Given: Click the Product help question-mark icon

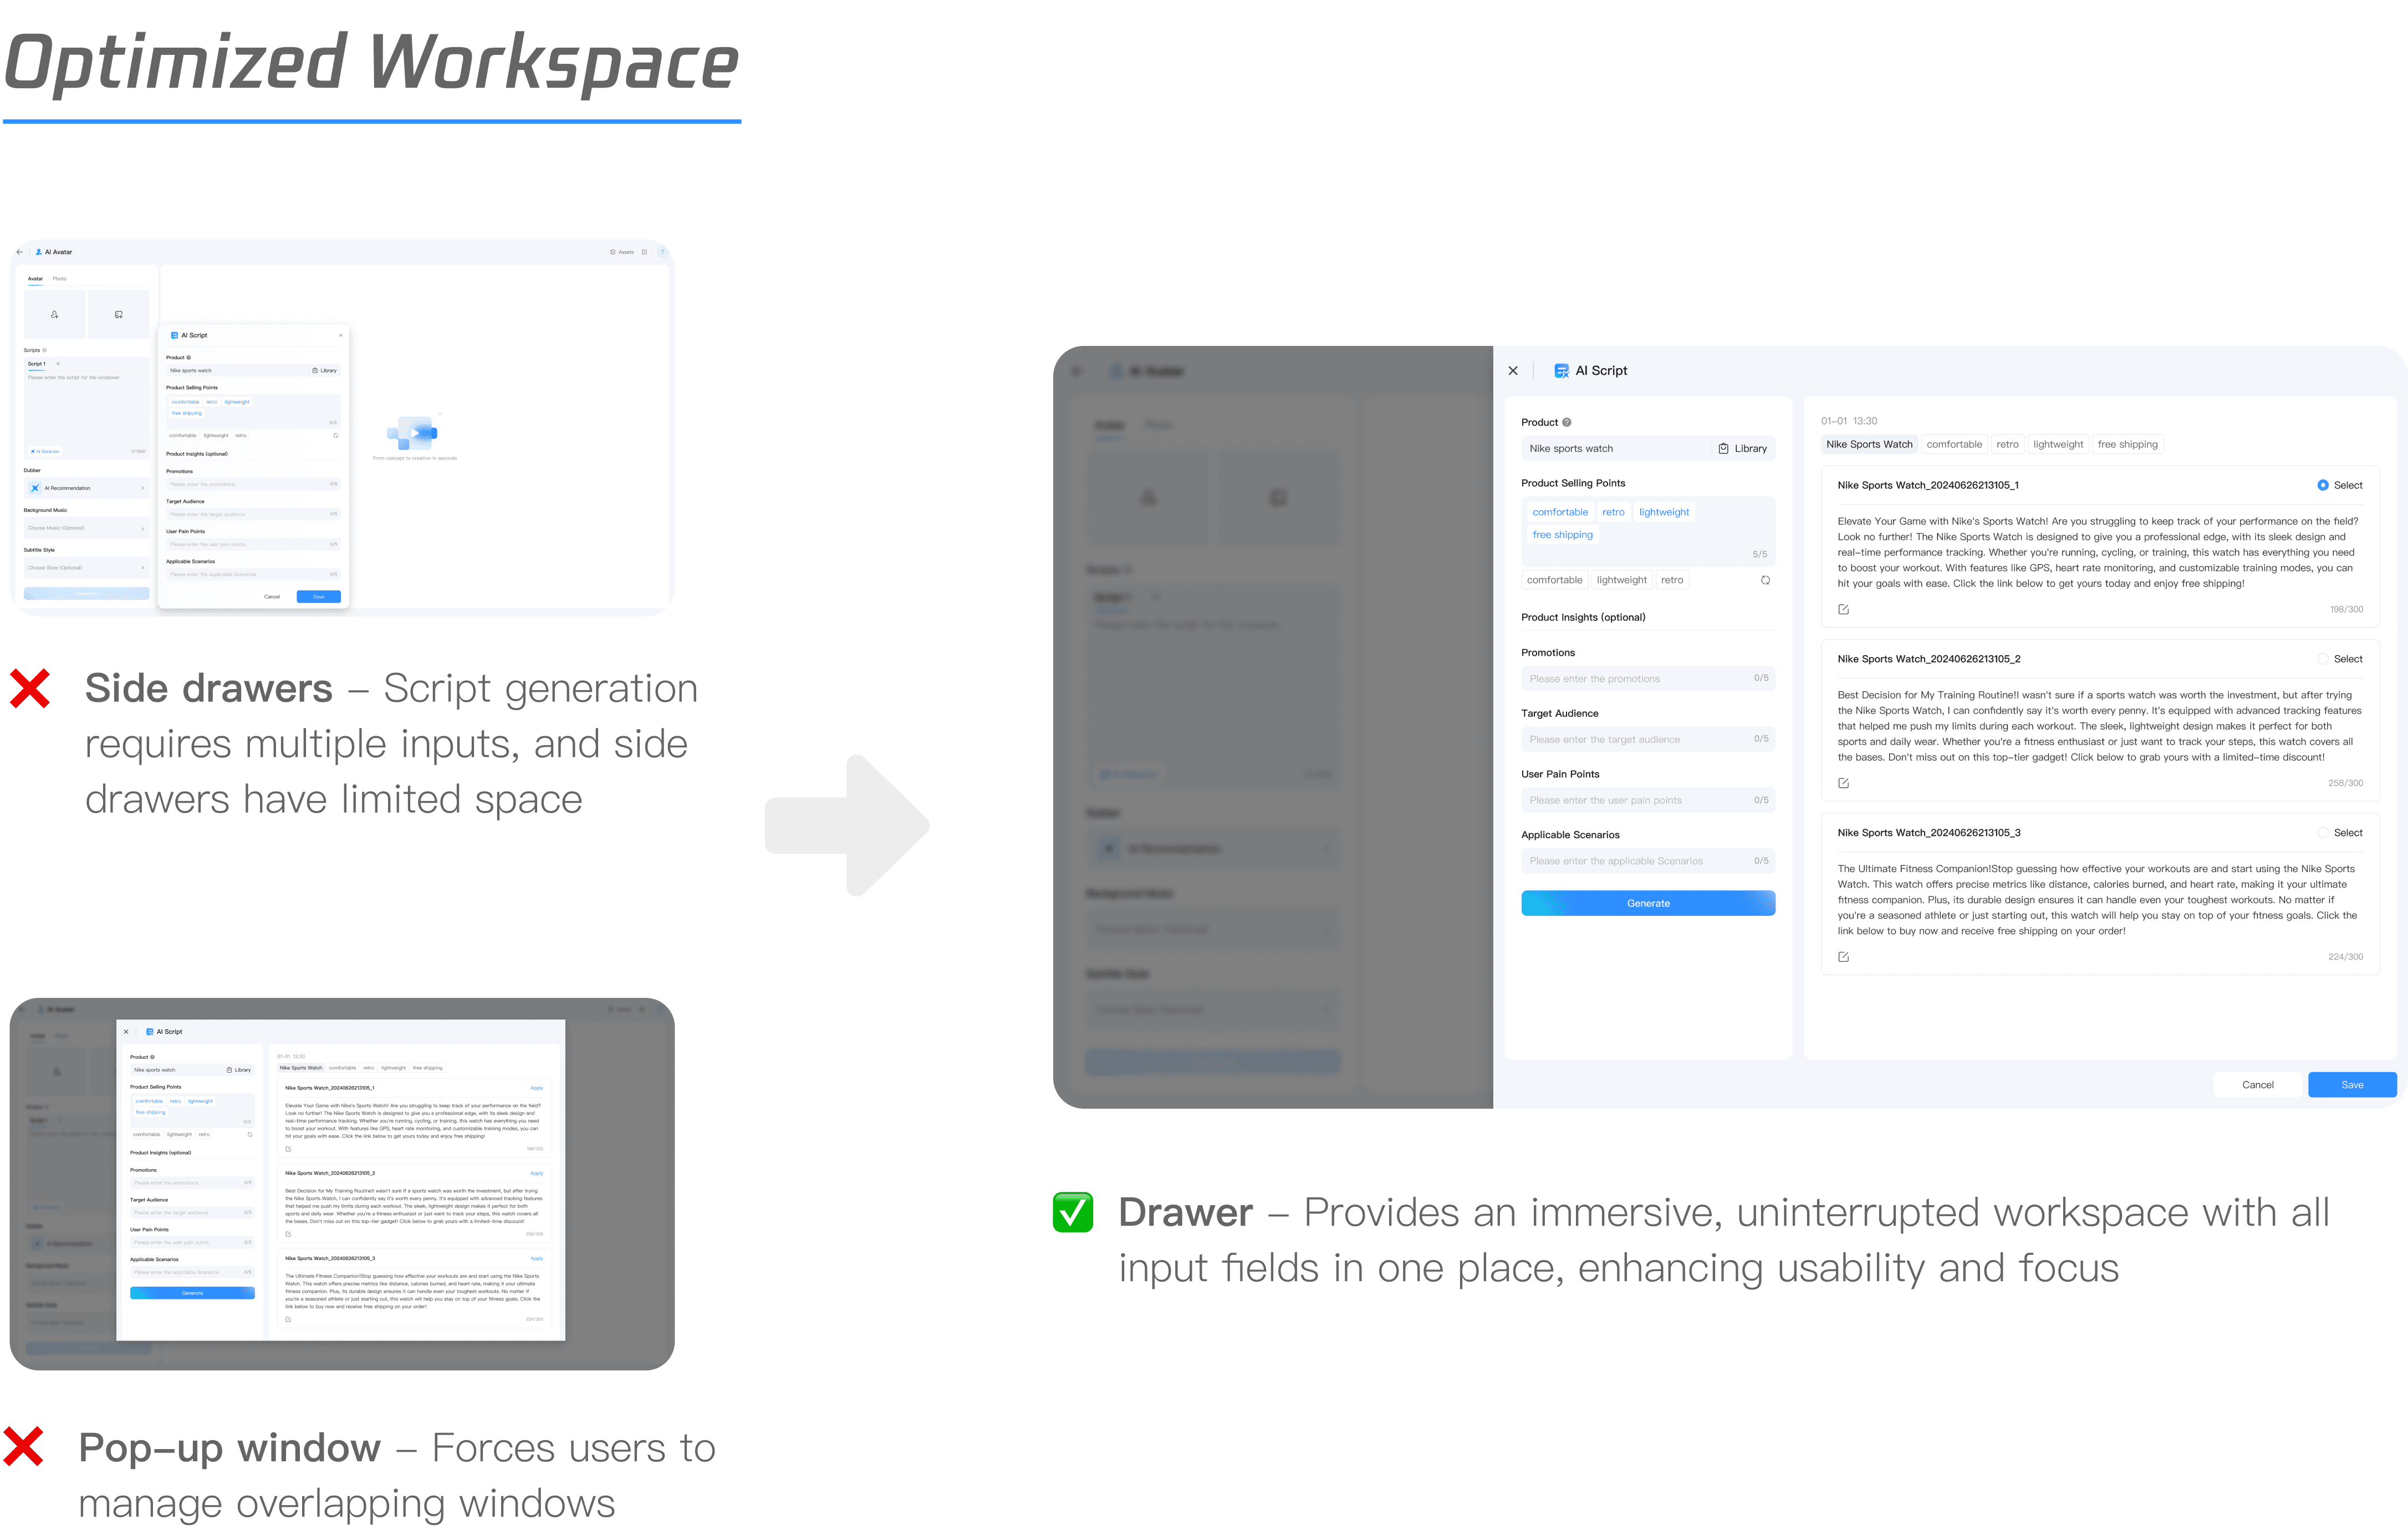Looking at the screenshot, I should (1567, 422).
